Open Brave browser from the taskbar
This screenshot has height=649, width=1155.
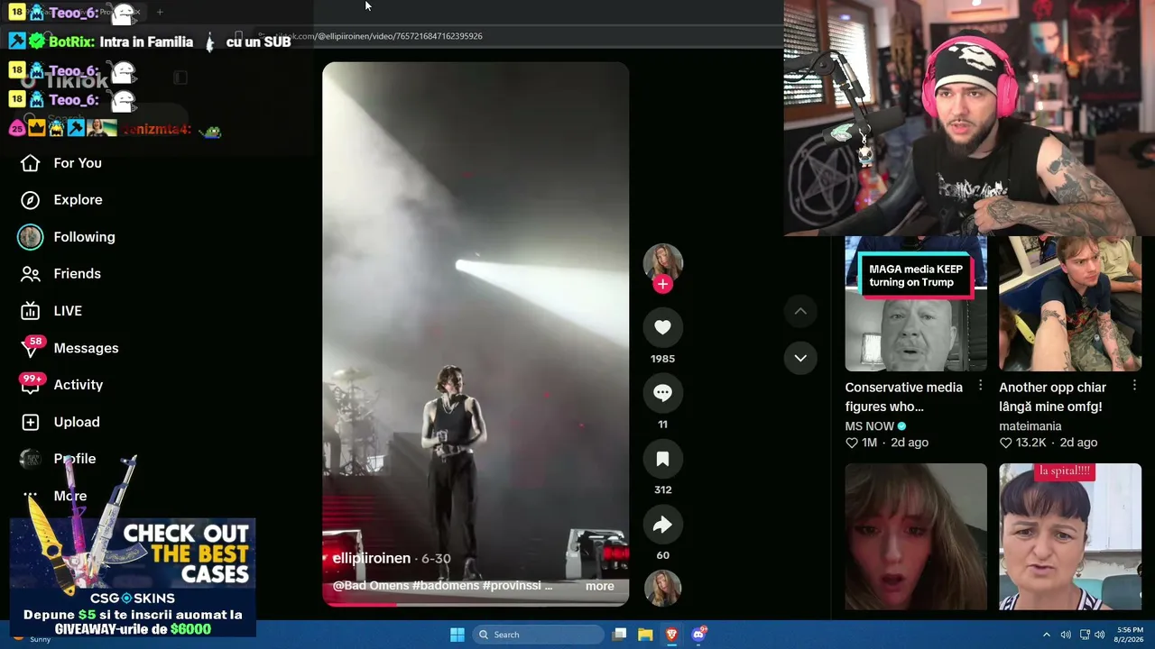[x=671, y=635]
